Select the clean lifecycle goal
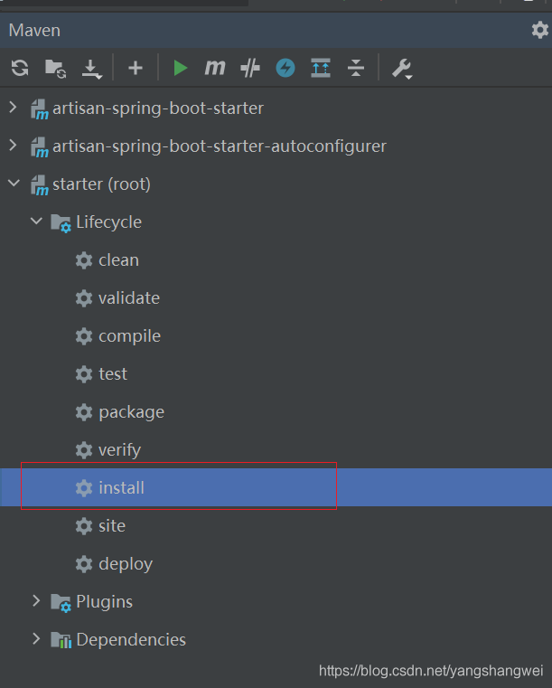 tap(118, 260)
